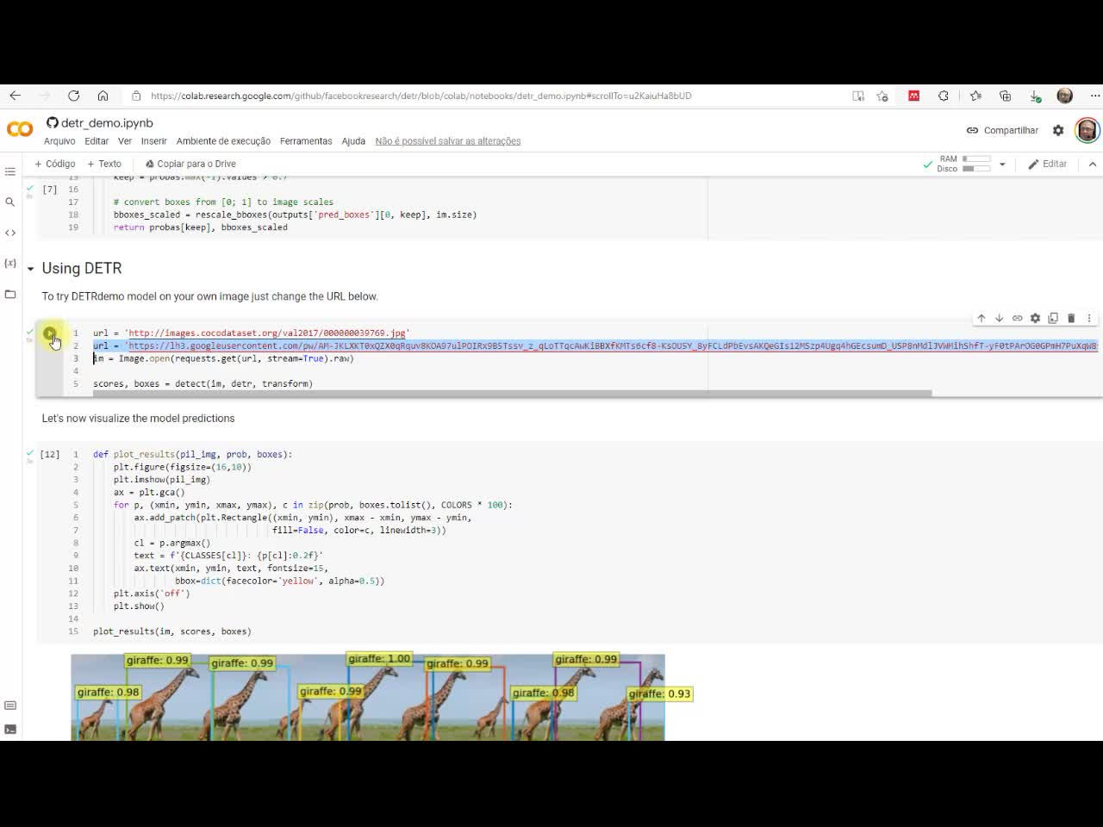The image size is (1103, 827).
Task: Delete the selected cell
Action: (x=1071, y=318)
